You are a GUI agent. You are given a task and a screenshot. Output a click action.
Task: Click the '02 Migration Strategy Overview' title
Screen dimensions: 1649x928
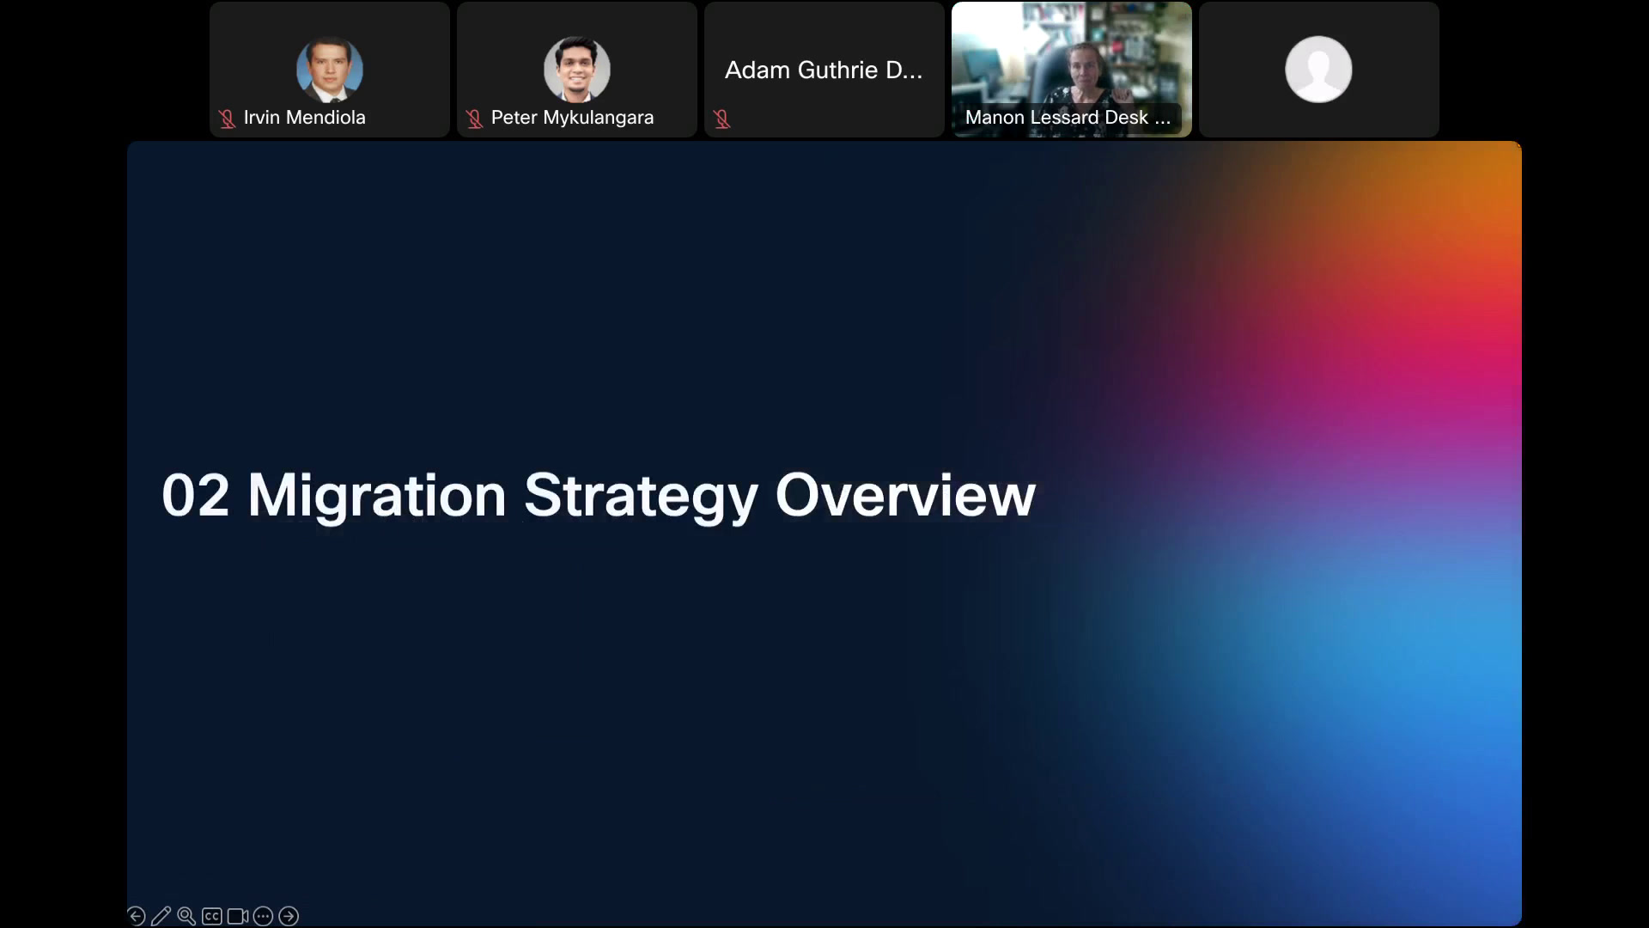click(599, 496)
